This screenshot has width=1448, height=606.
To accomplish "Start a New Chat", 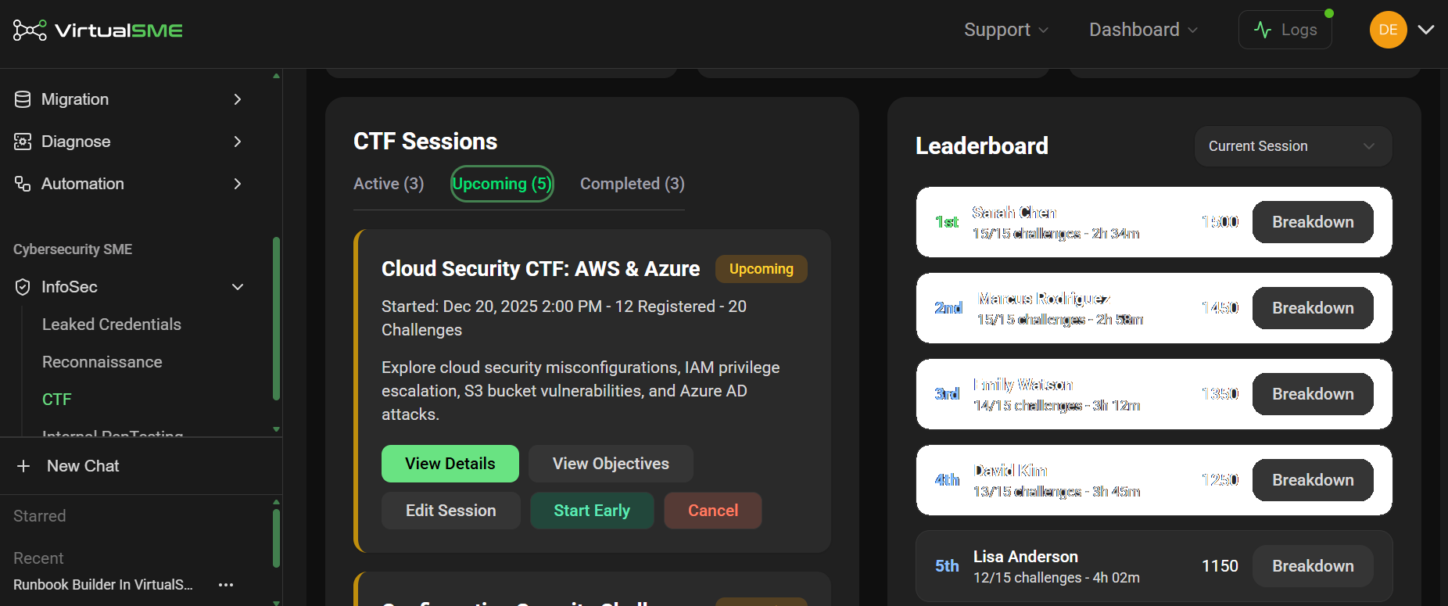I will pyautogui.click(x=83, y=466).
